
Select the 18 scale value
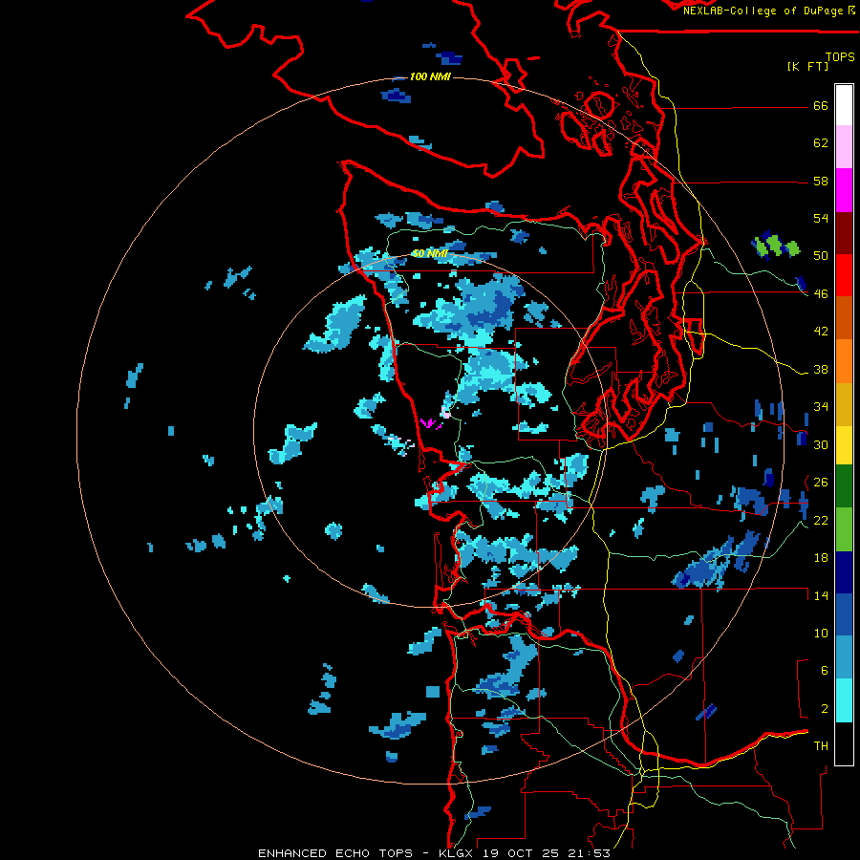(821, 558)
